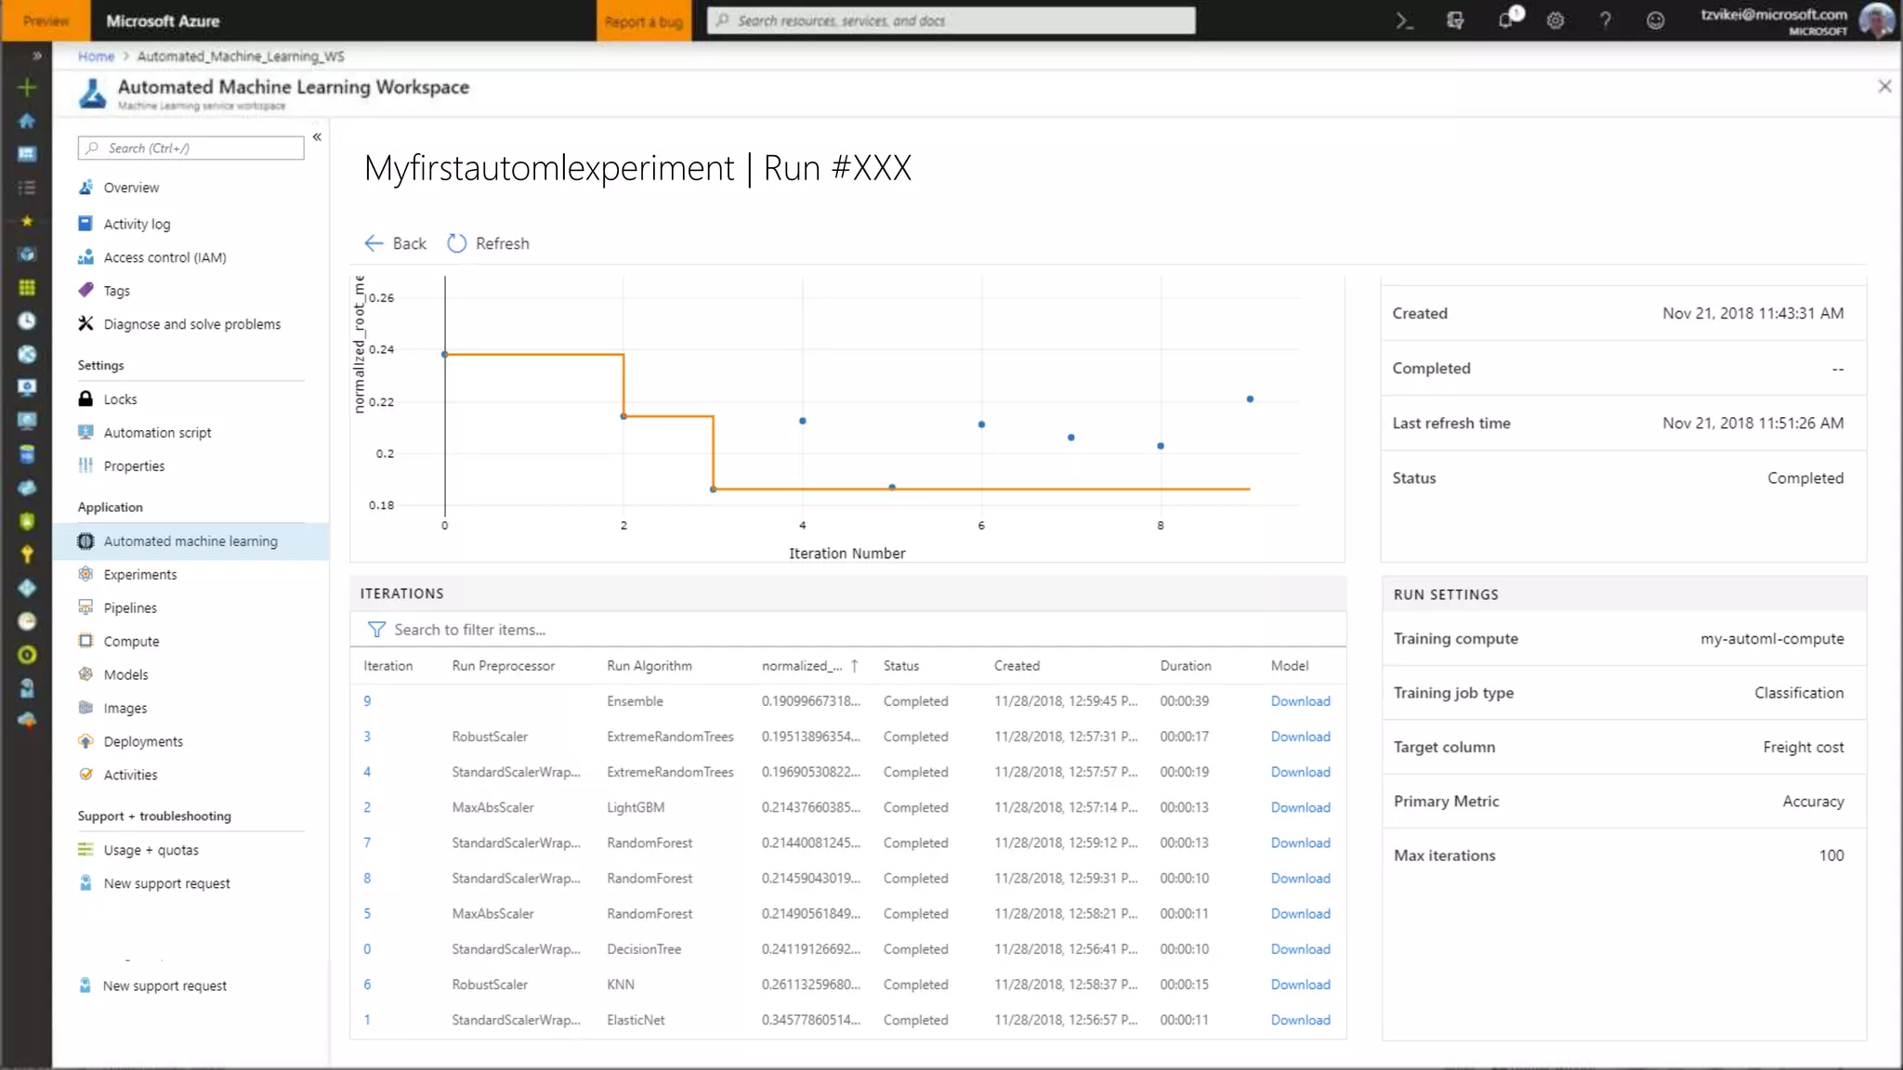Image resolution: width=1903 pixels, height=1070 pixels.
Task: Click the Refresh icon button
Action: 456,243
